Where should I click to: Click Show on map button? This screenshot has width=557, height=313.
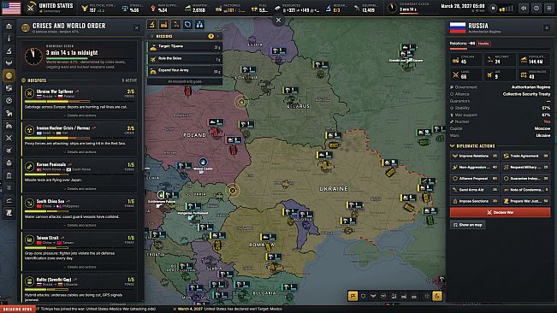click(x=467, y=225)
